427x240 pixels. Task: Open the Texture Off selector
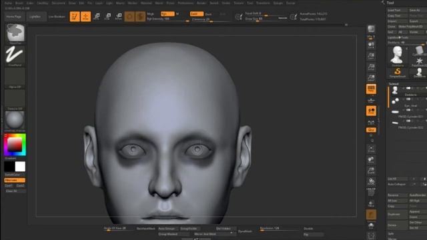(15, 100)
